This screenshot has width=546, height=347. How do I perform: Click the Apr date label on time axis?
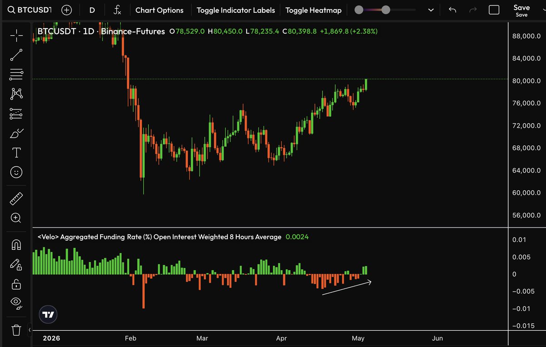click(281, 338)
